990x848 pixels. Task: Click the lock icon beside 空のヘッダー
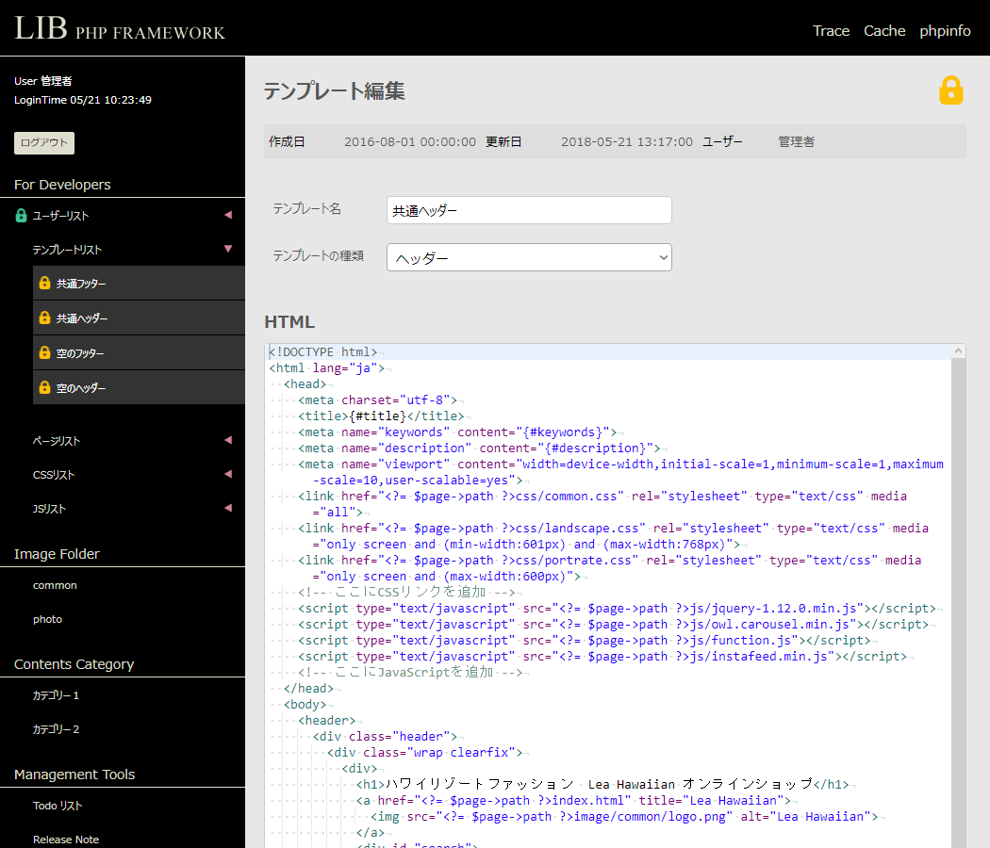[43, 388]
